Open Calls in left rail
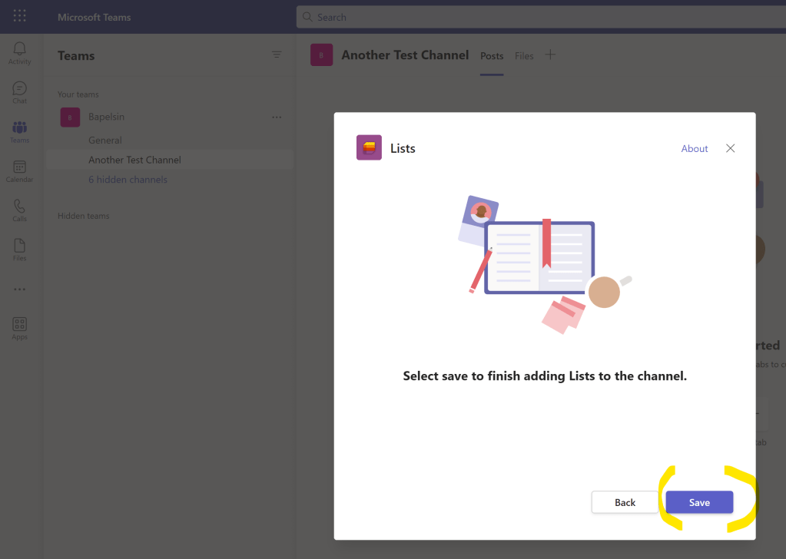The width and height of the screenshot is (786, 559). coord(20,210)
